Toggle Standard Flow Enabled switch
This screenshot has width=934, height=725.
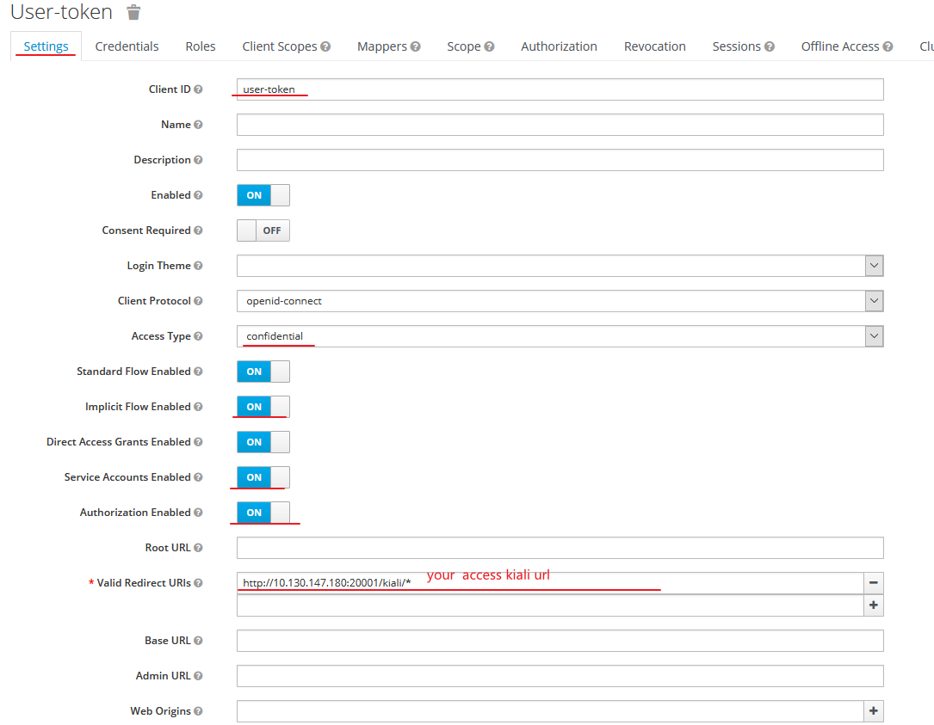click(x=263, y=372)
